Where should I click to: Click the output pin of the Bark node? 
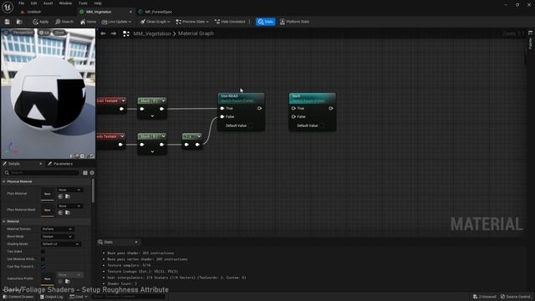[331, 108]
